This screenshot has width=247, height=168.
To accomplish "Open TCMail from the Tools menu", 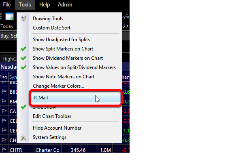I will point(75,98).
